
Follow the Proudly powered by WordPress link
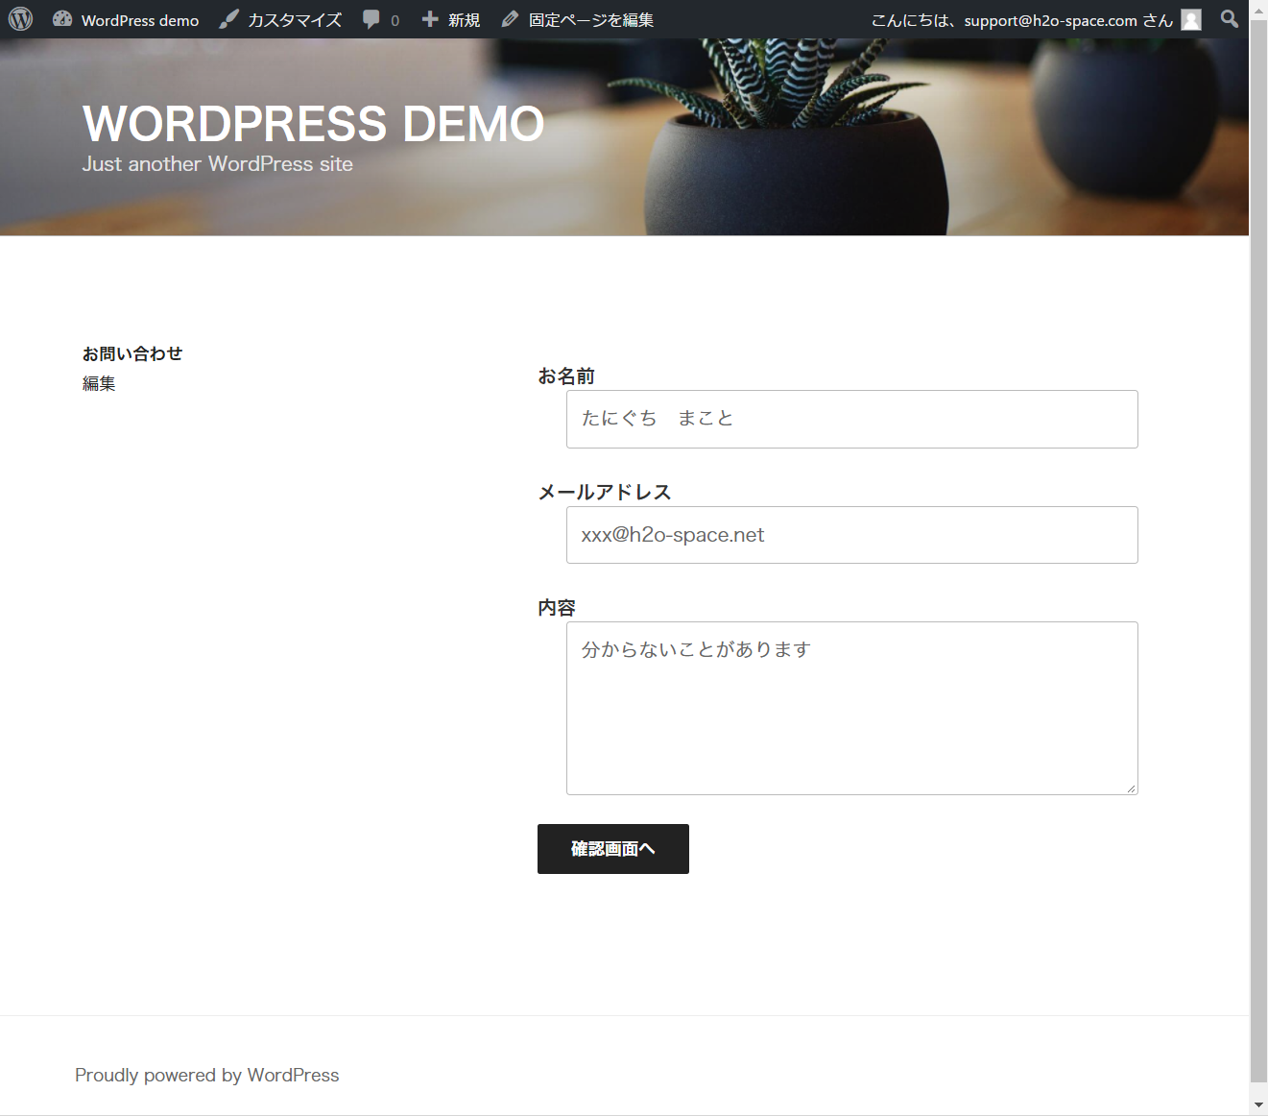tap(206, 1075)
